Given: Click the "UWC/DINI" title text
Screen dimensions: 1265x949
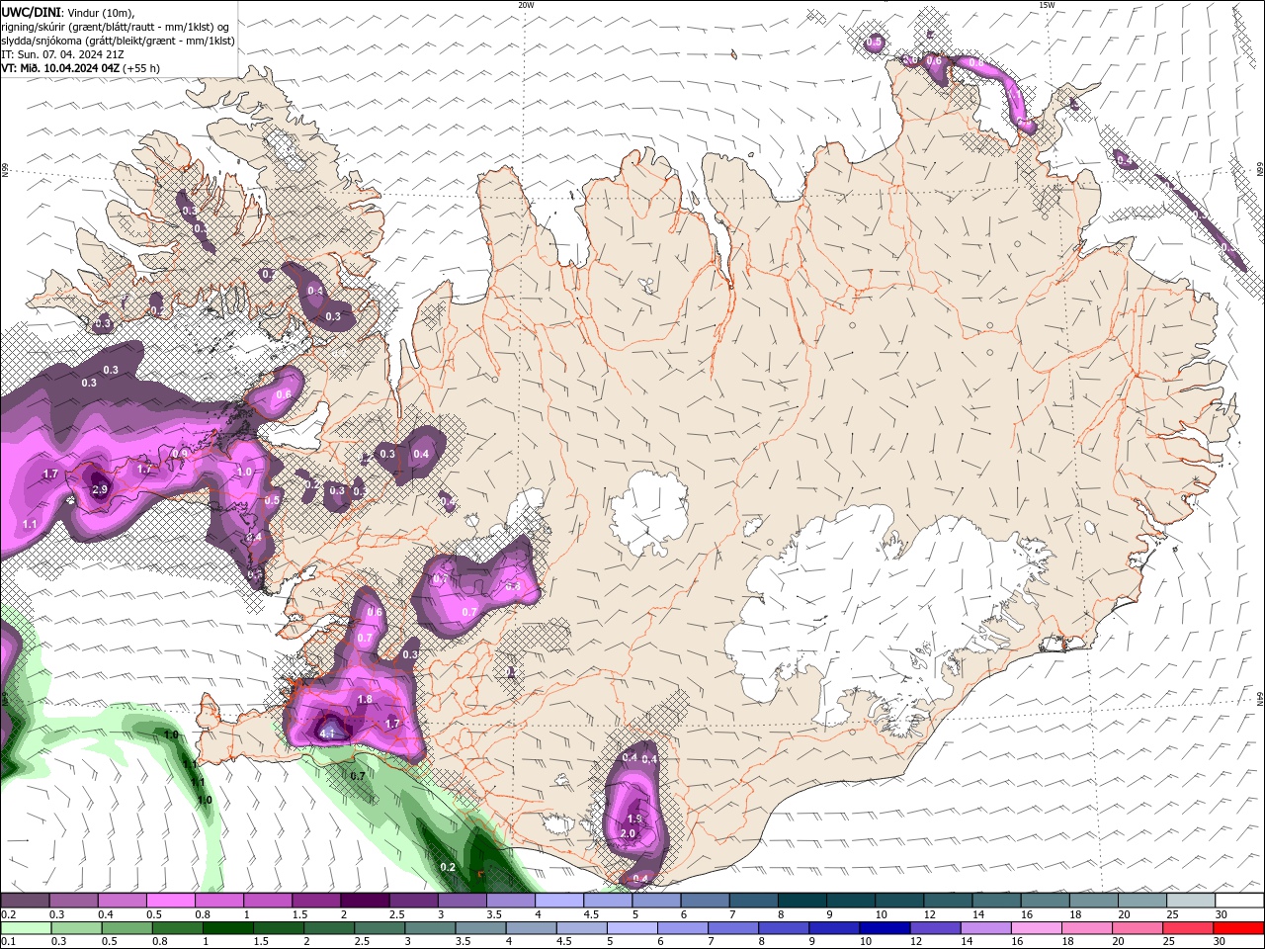Looking at the screenshot, I should pos(31,12).
